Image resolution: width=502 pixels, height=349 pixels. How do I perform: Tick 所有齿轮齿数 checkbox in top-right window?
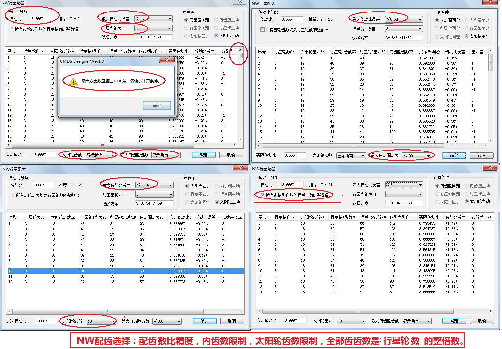click(x=263, y=30)
